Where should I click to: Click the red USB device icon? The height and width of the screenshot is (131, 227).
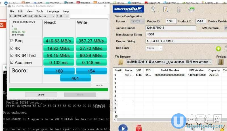pos(139,128)
